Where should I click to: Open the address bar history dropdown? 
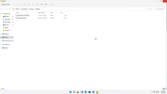(x=147, y=9)
